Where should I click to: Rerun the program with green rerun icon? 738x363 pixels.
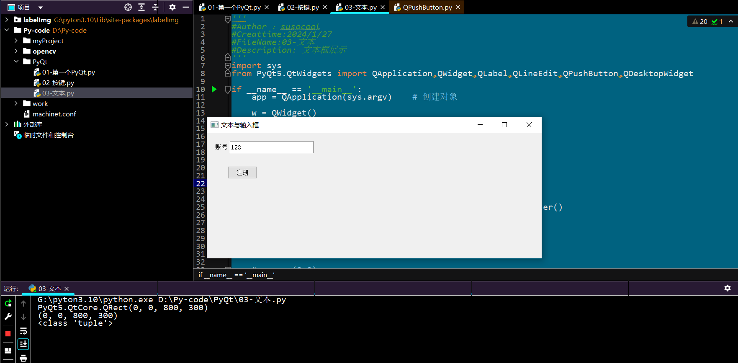click(x=8, y=303)
